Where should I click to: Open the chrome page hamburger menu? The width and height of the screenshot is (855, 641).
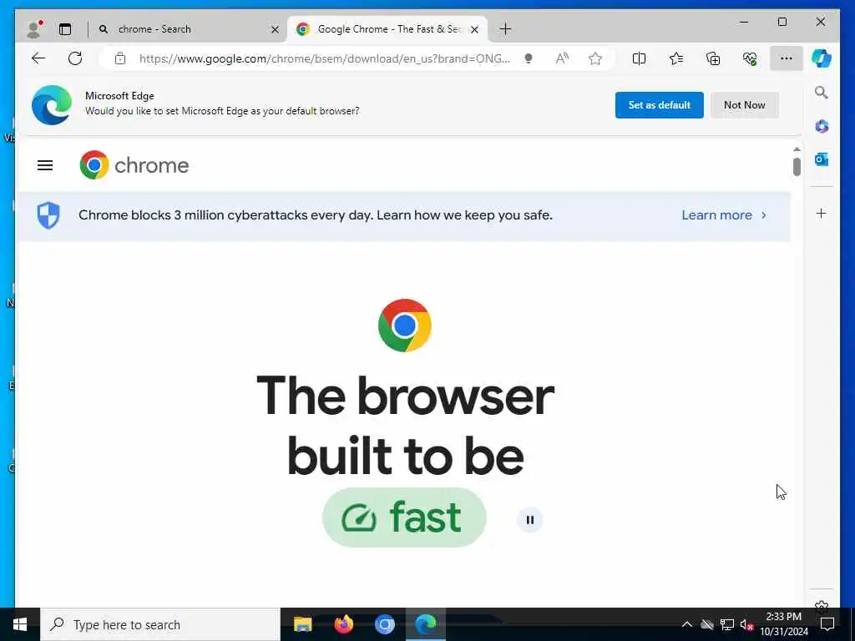point(45,165)
